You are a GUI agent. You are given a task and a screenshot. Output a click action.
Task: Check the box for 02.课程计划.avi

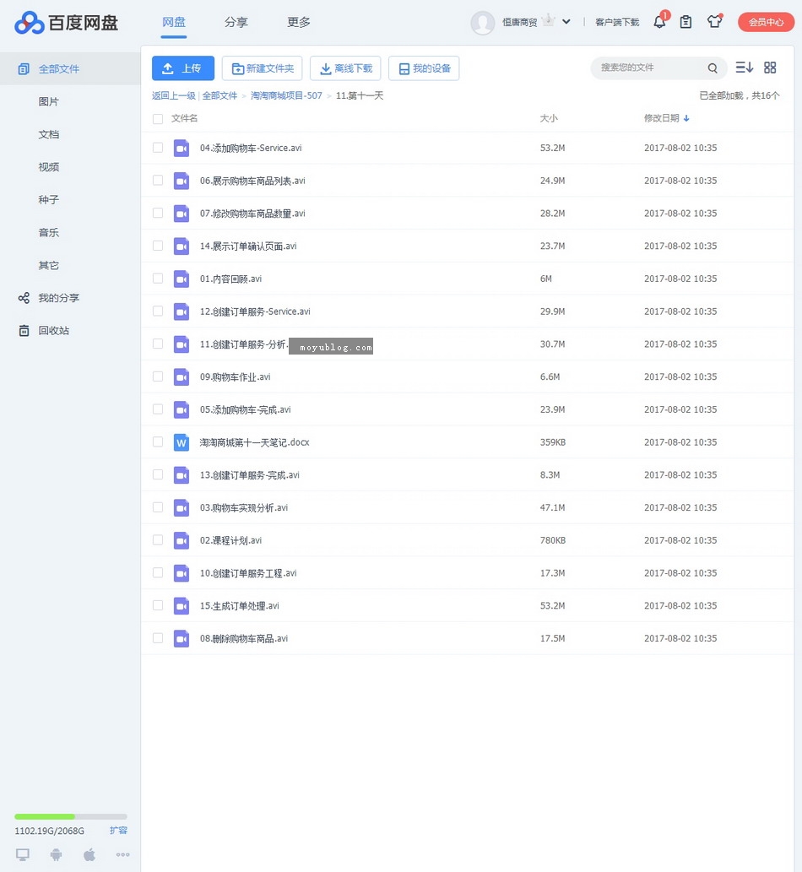158,540
